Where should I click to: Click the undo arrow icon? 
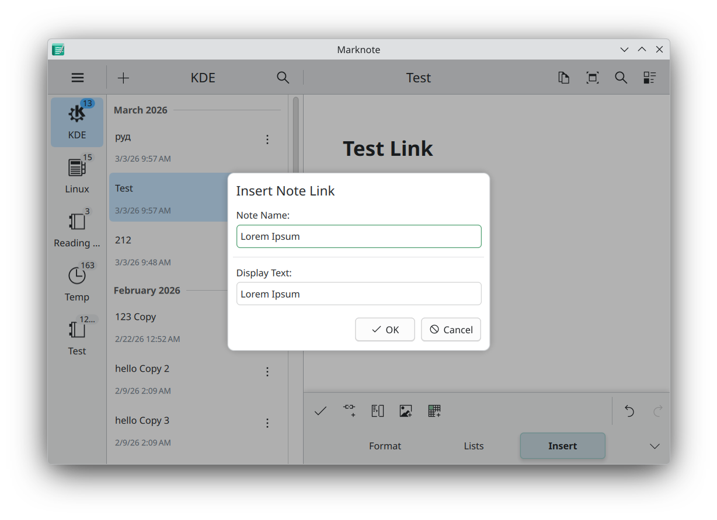[x=629, y=411]
